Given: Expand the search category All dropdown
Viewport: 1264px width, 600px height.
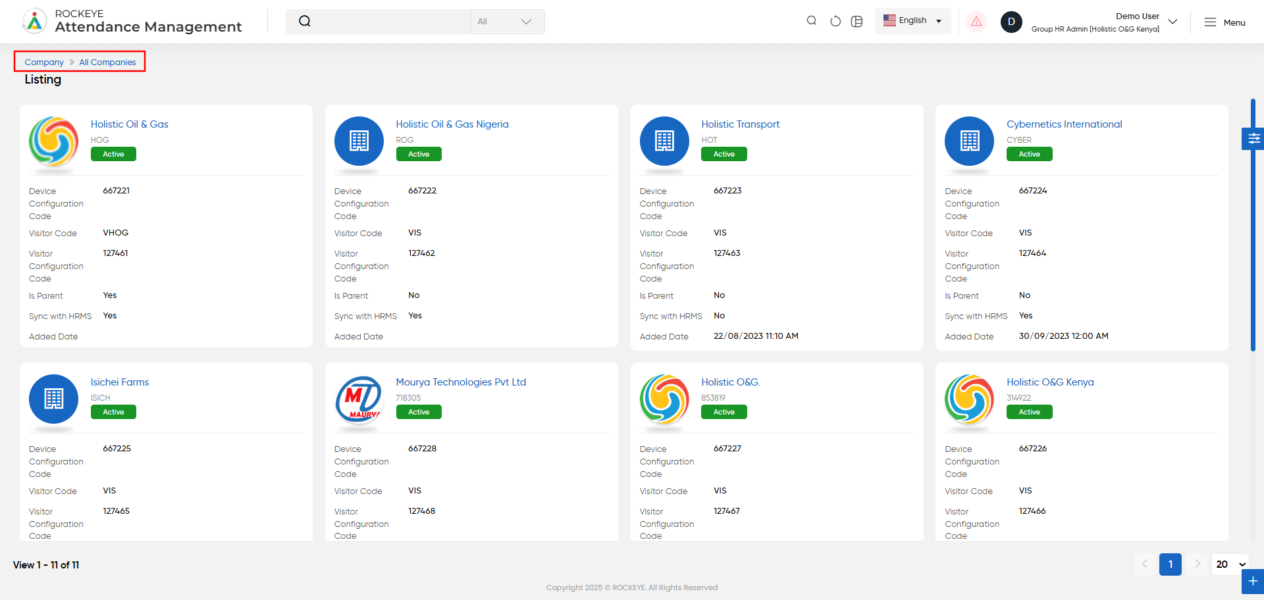Looking at the screenshot, I should click(508, 22).
